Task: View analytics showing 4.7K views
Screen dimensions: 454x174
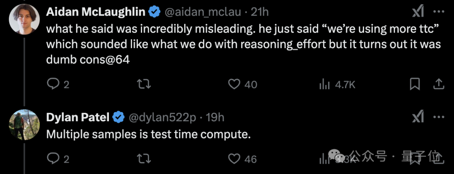Action: coord(337,85)
